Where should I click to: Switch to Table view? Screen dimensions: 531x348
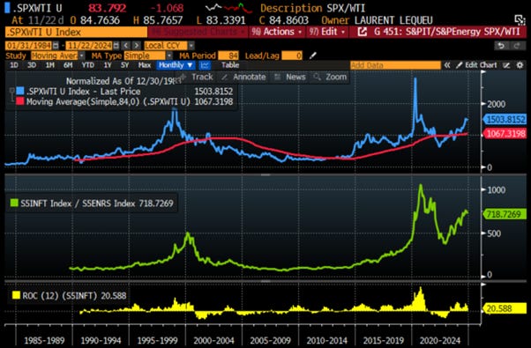pos(230,65)
